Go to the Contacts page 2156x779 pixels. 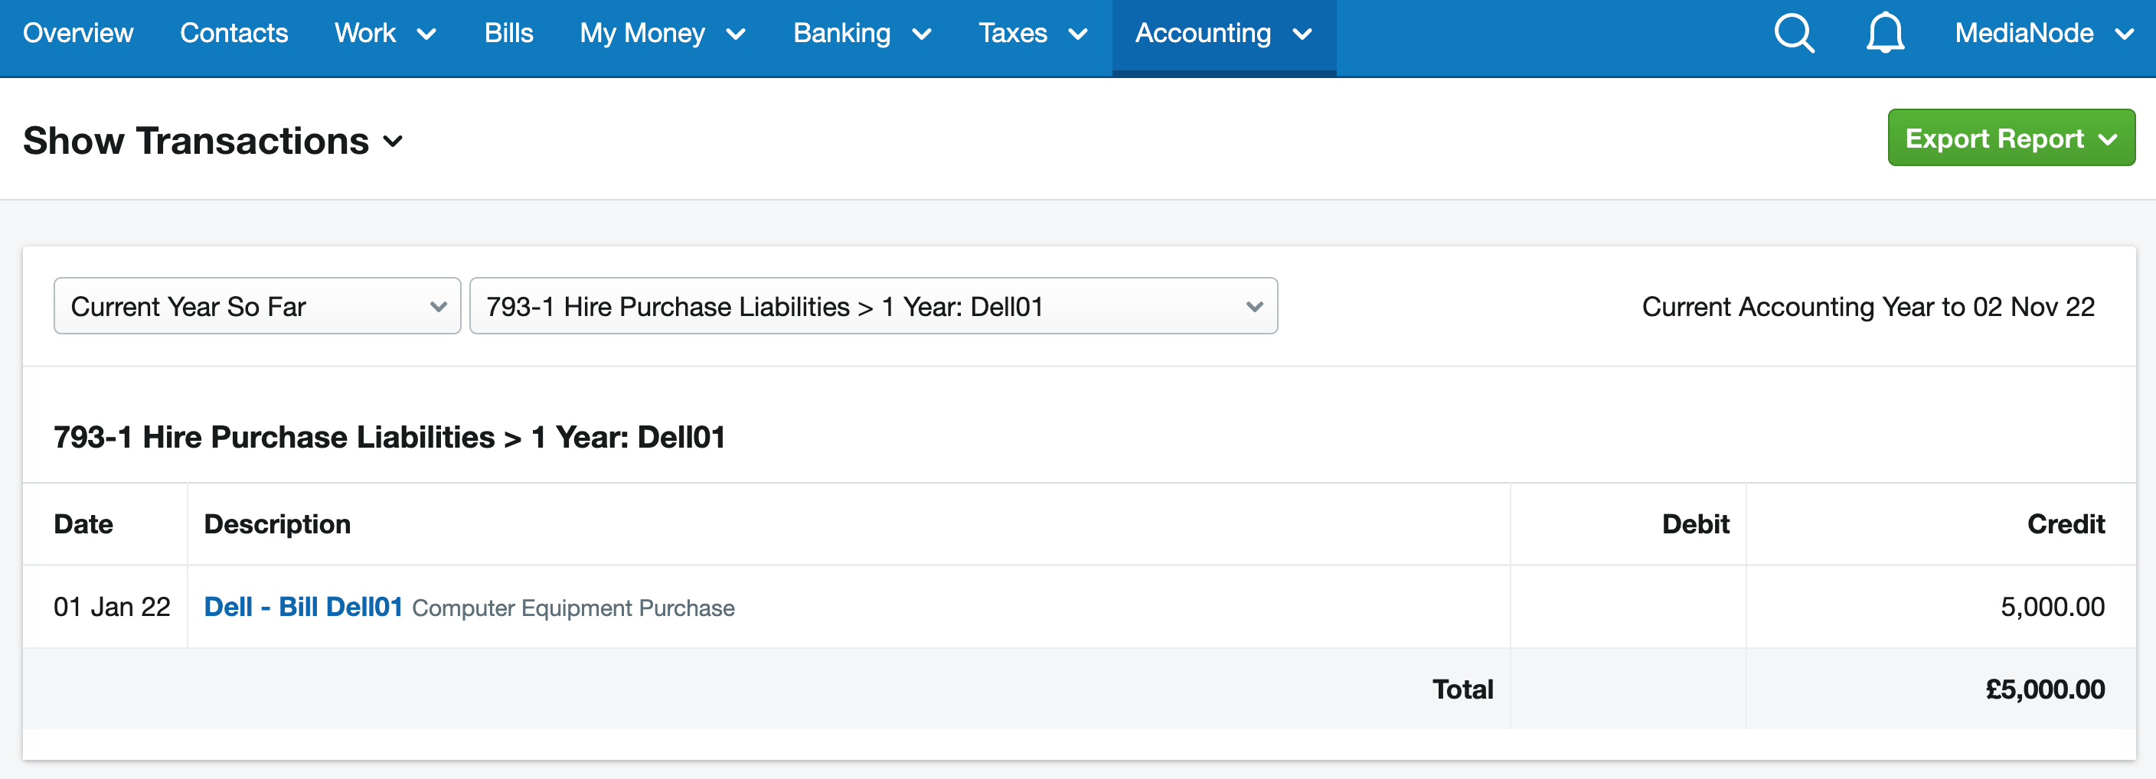[234, 34]
